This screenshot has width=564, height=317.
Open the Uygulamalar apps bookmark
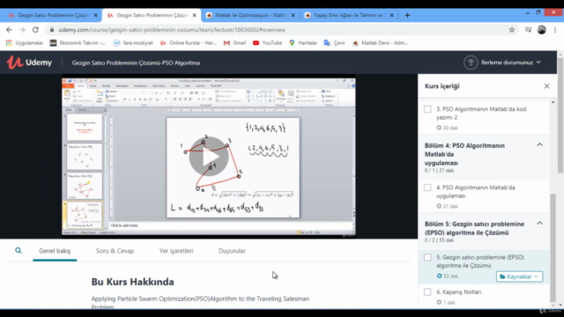[25, 43]
